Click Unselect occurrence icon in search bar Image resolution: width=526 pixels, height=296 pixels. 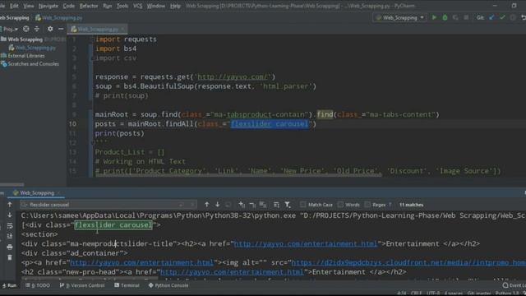[x=252, y=205]
